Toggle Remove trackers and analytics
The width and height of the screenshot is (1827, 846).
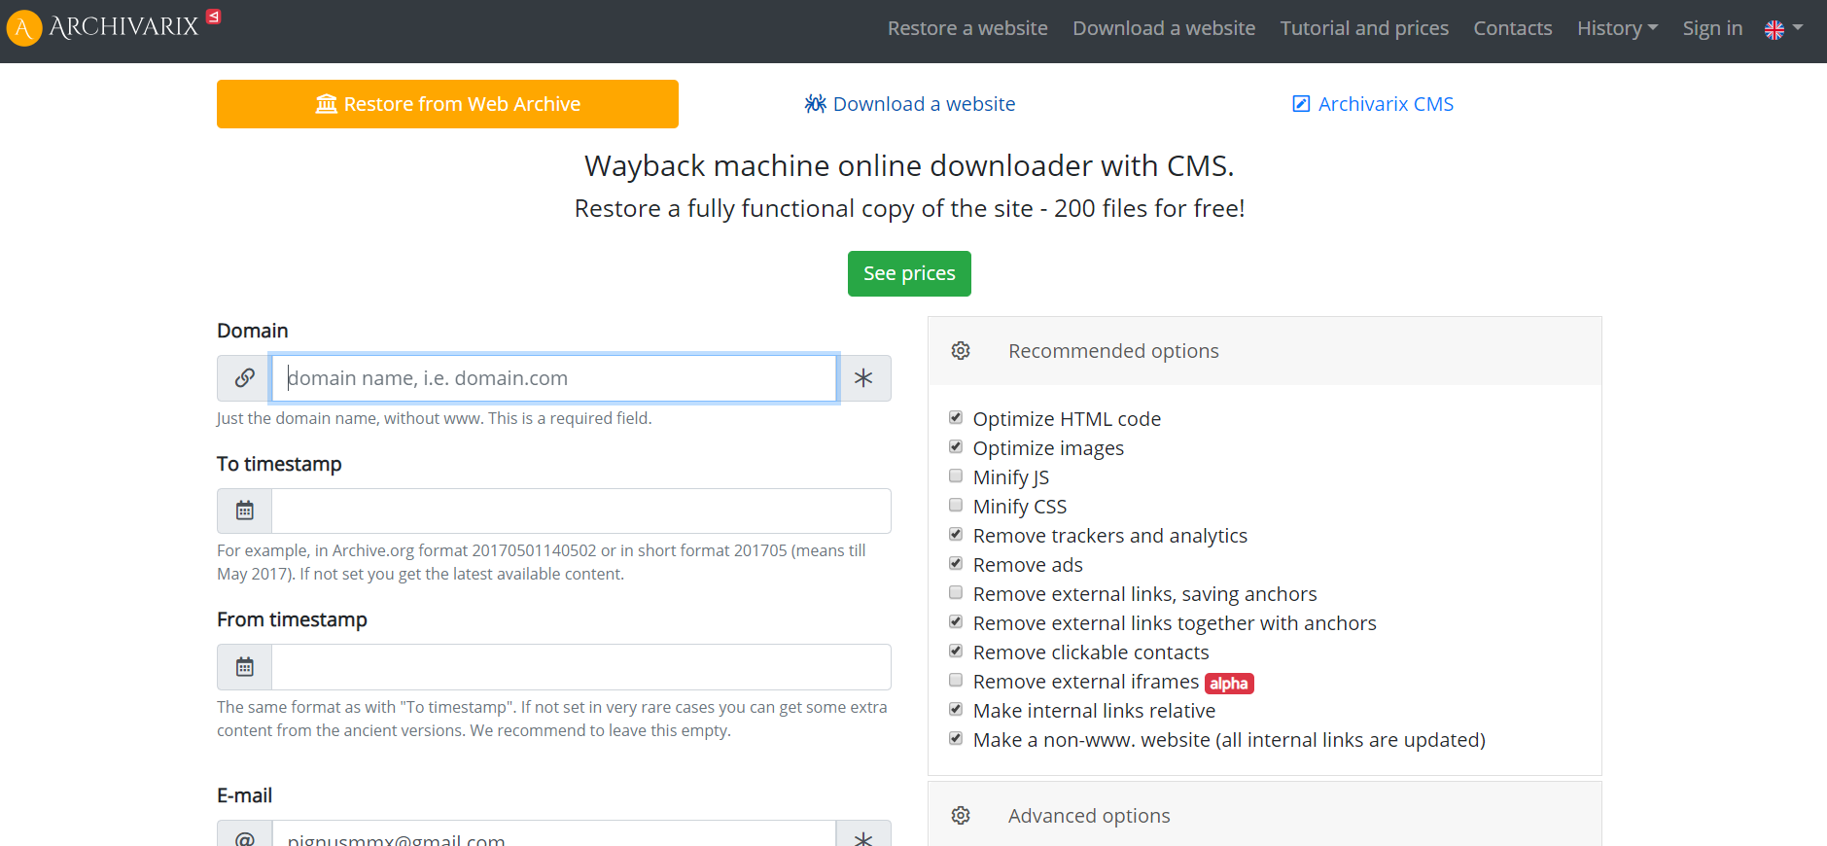pos(956,535)
